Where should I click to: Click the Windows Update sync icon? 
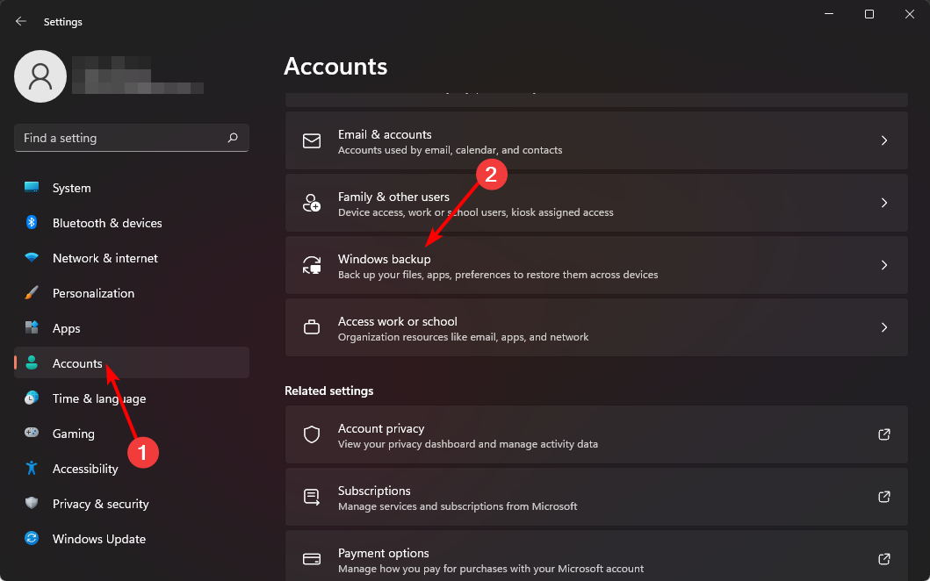pyautogui.click(x=32, y=539)
